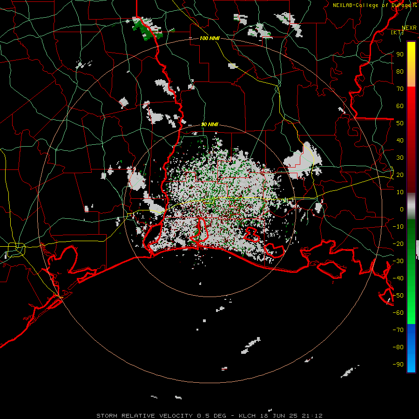This screenshot has width=419, height=419.
Task: Select the 0 value on velocity scale
Action: [x=402, y=209]
